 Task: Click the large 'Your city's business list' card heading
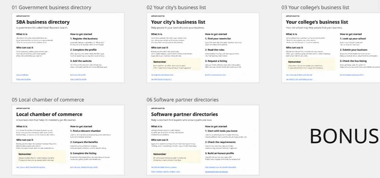click(178, 22)
